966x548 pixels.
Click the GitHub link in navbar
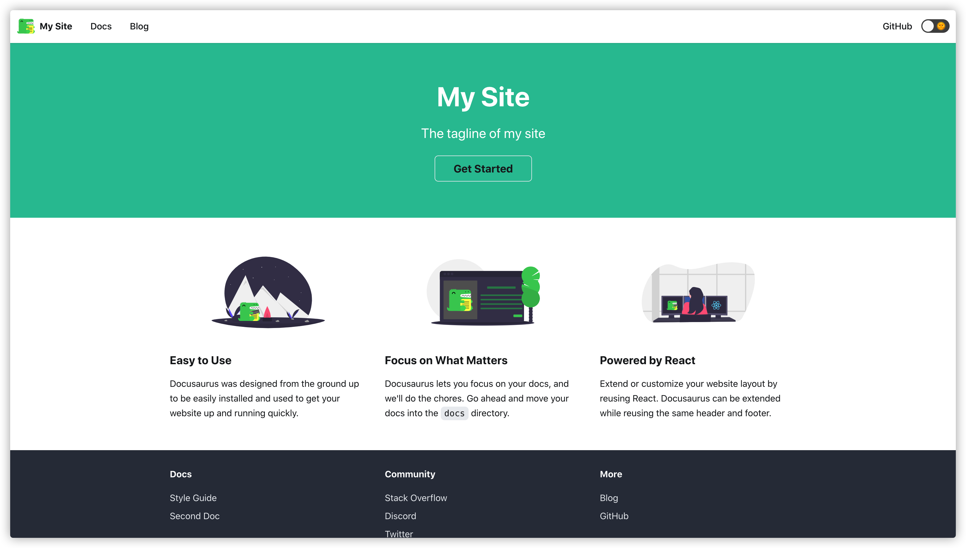[897, 26]
